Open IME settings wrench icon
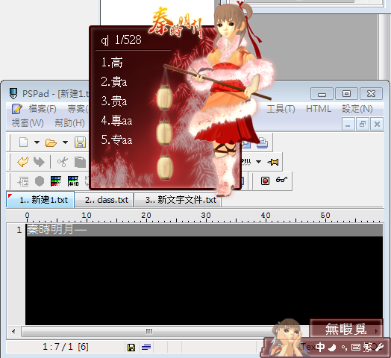391x358 pixels. point(380,347)
